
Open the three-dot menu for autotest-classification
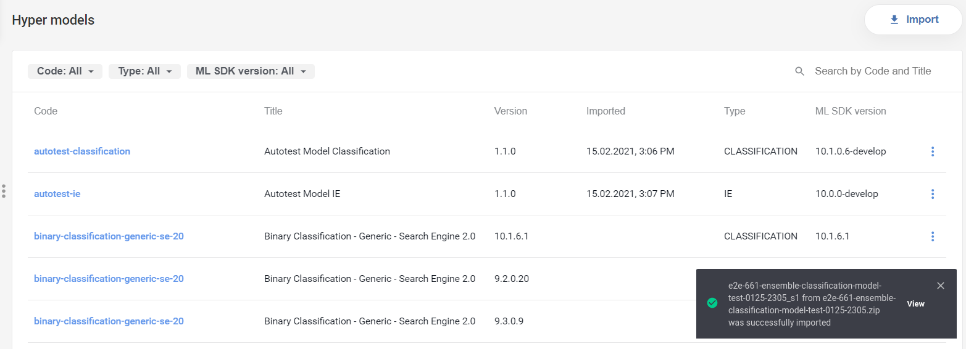click(x=932, y=151)
